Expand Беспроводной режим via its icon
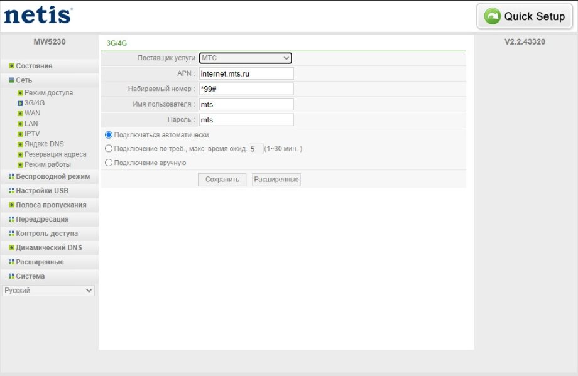578x376 pixels. (x=12, y=177)
